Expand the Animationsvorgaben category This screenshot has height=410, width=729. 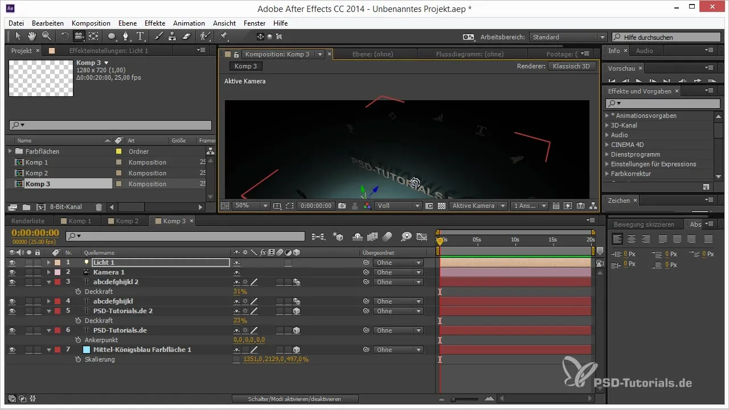coord(607,116)
